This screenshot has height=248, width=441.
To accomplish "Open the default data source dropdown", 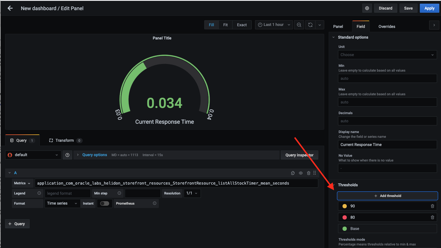I will [33, 155].
